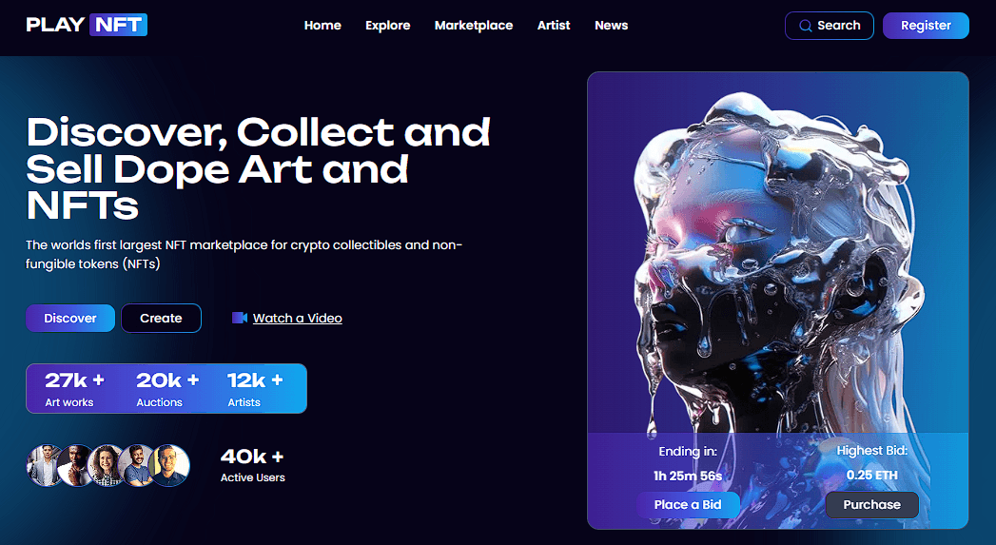
Task: Open the Watch a Video link
Action: coord(297,319)
